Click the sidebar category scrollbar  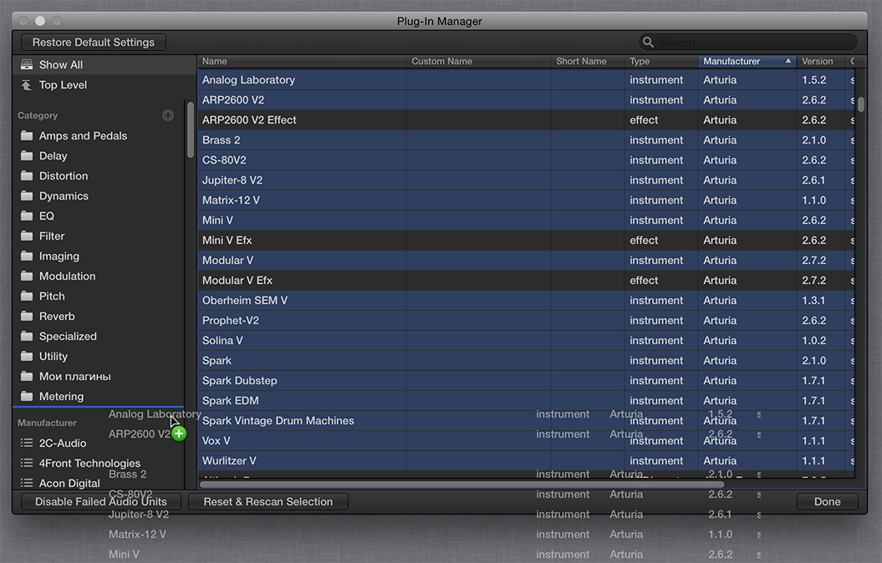coord(190,129)
